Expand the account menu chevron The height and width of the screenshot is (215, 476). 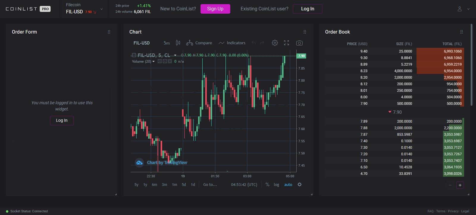click(468, 9)
